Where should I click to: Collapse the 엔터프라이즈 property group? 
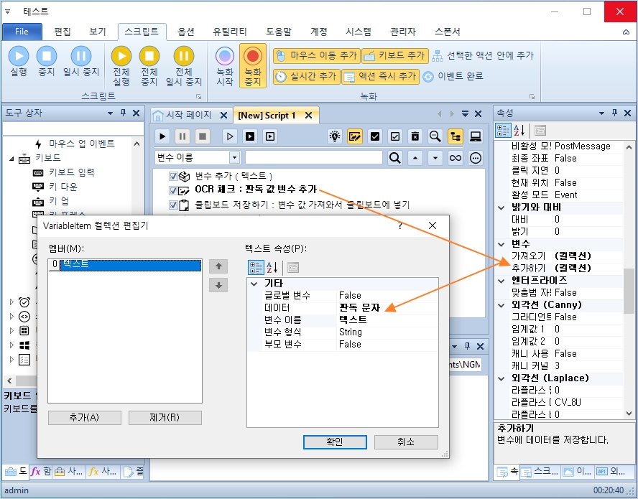(x=501, y=281)
